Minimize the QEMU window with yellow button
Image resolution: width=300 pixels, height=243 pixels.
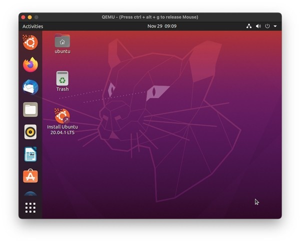pos(30,17)
